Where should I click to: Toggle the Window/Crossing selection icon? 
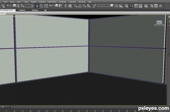(x=32, y=6)
